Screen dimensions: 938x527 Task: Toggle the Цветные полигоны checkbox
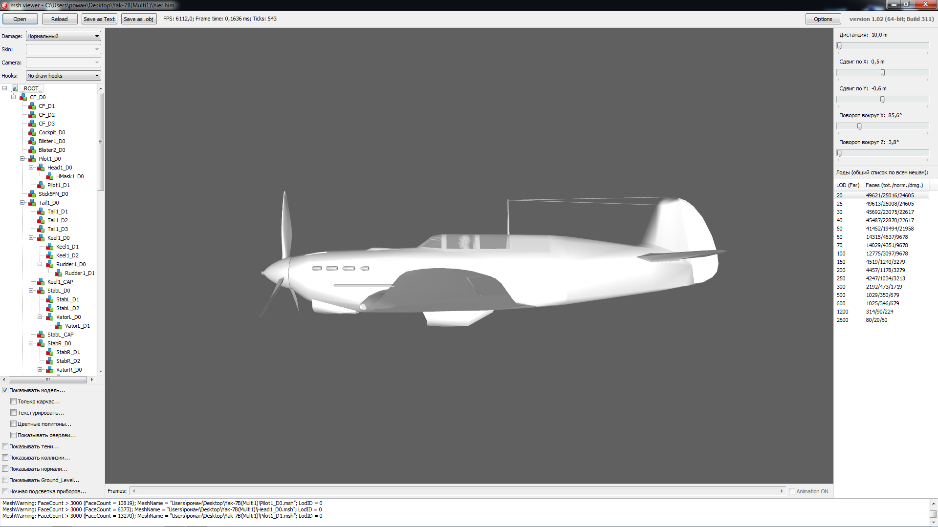[x=14, y=424]
